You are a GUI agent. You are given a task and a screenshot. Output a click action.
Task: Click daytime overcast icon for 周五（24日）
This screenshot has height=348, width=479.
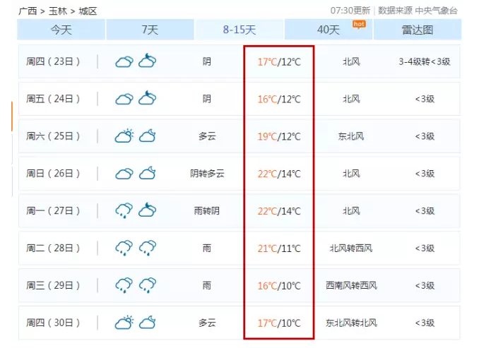click(124, 99)
